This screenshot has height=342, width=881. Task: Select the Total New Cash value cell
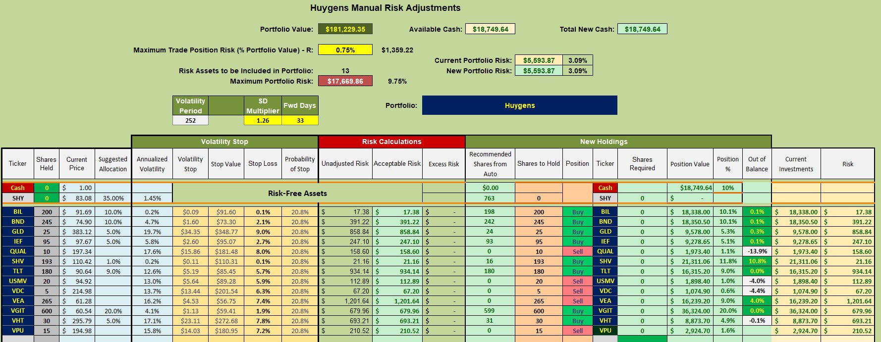coord(642,29)
